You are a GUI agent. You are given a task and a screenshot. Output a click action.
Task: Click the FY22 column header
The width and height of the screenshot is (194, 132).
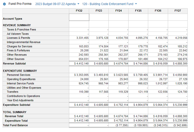tap(79, 11)
